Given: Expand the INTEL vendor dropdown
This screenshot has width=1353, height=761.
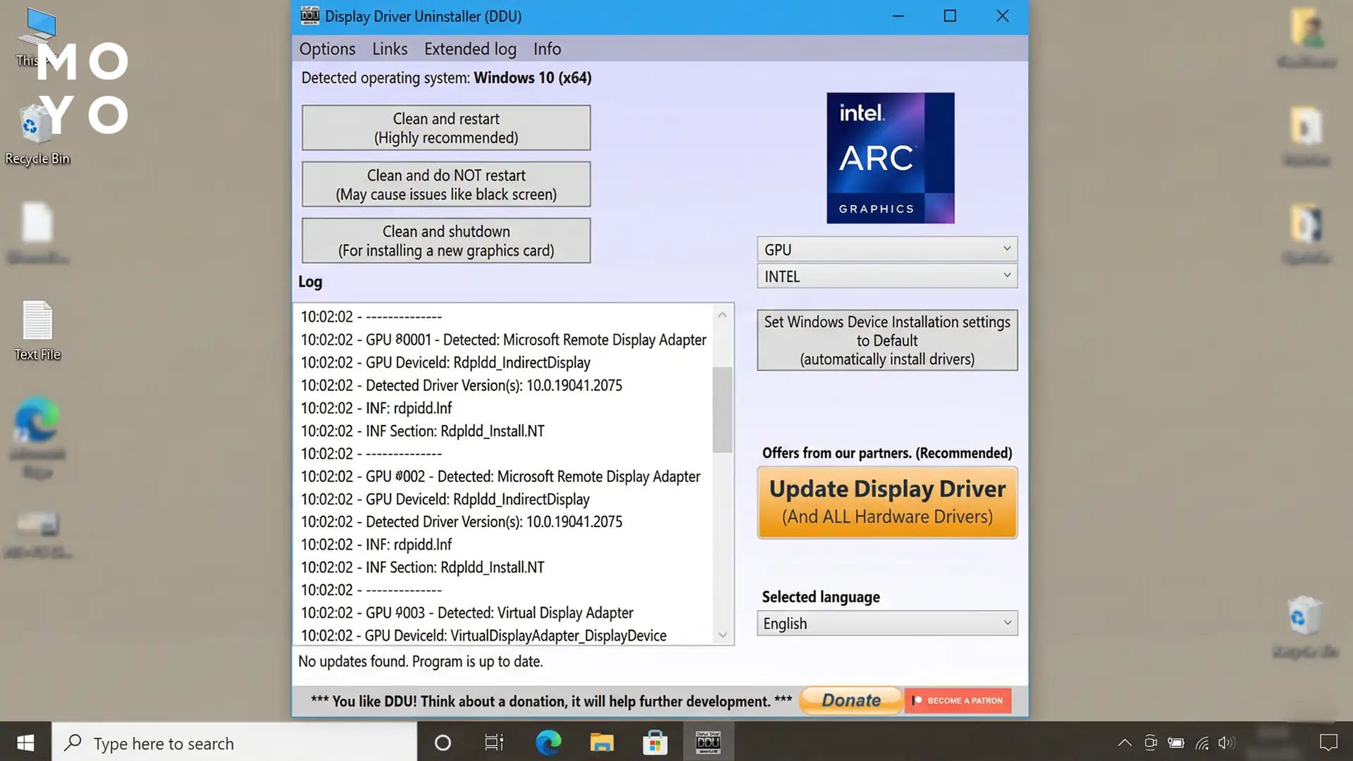Looking at the screenshot, I should [x=887, y=276].
